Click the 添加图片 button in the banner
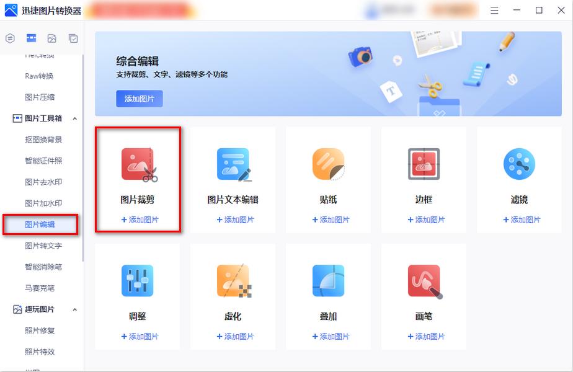Image resolution: width=573 pixels, height=372 pixels. tap(139, 99)
